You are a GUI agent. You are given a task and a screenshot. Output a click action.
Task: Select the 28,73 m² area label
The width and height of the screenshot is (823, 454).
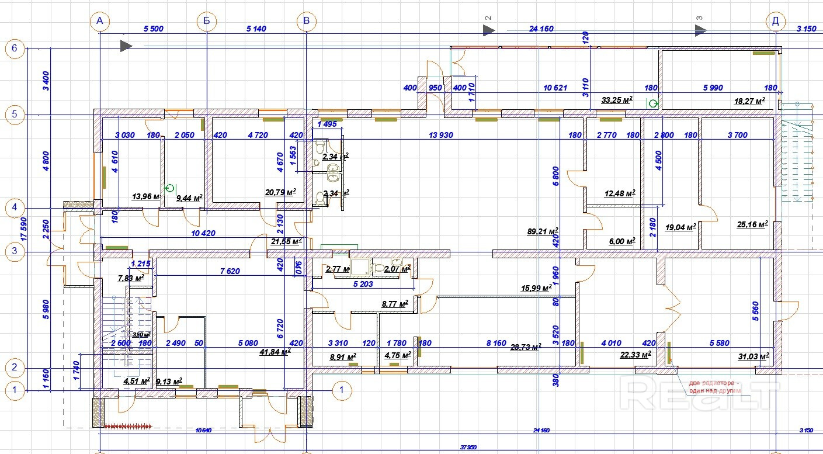pos(526,347)
